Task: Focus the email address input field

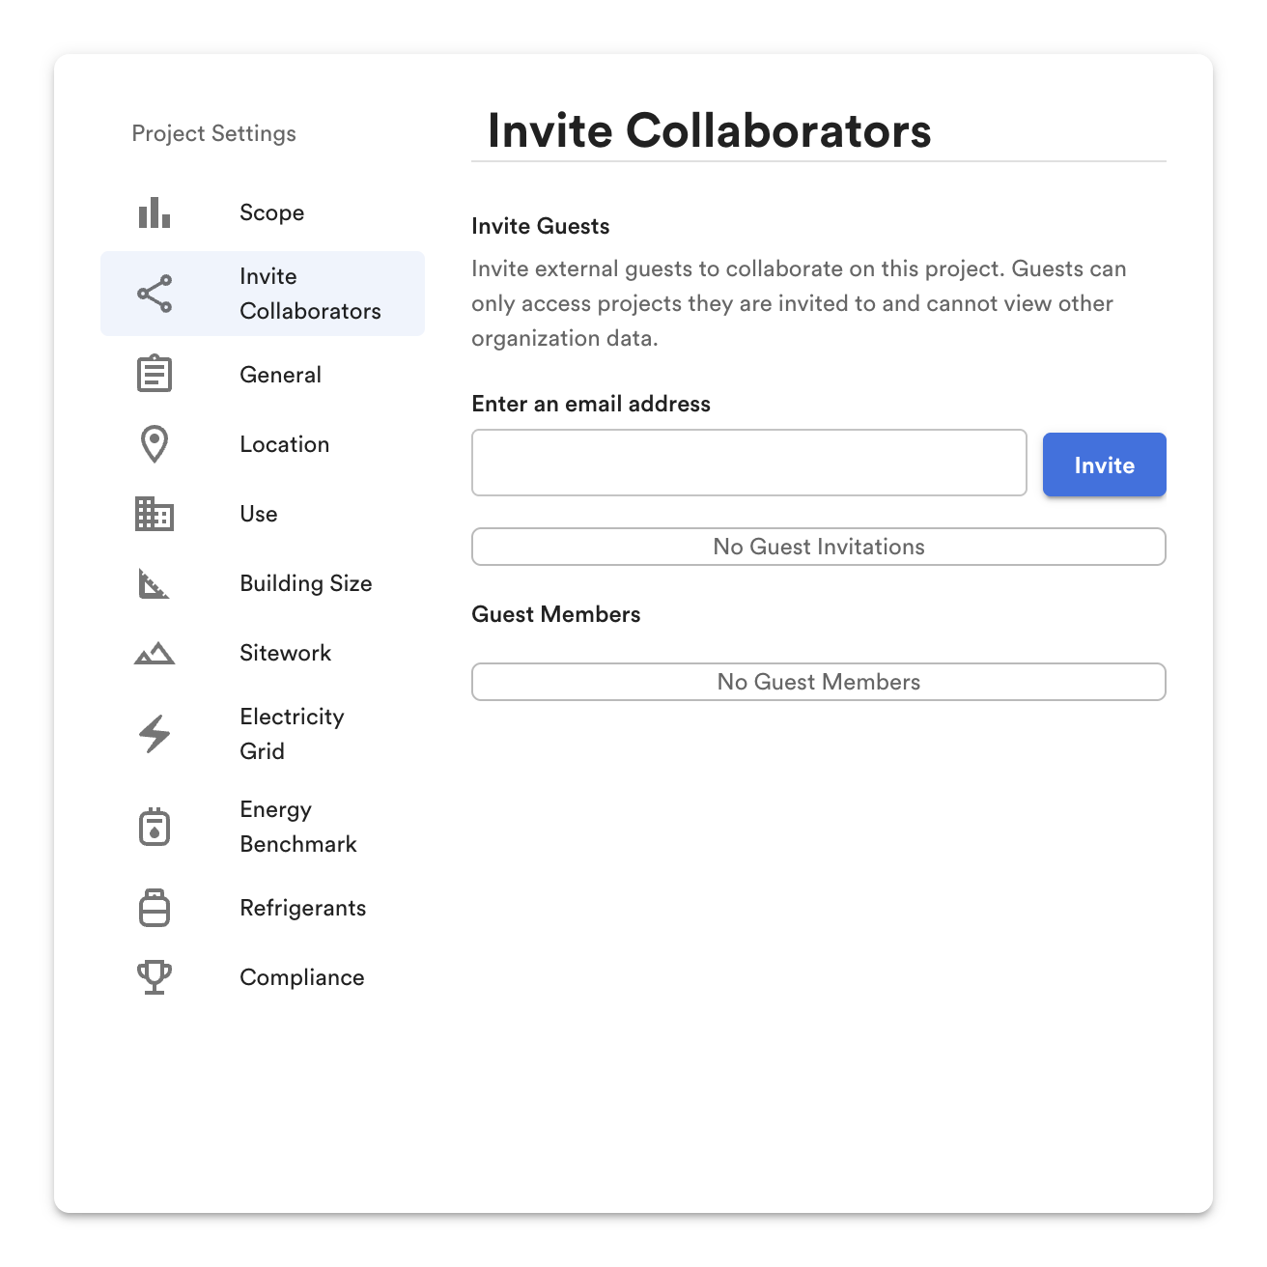Action: coord(749,463)
